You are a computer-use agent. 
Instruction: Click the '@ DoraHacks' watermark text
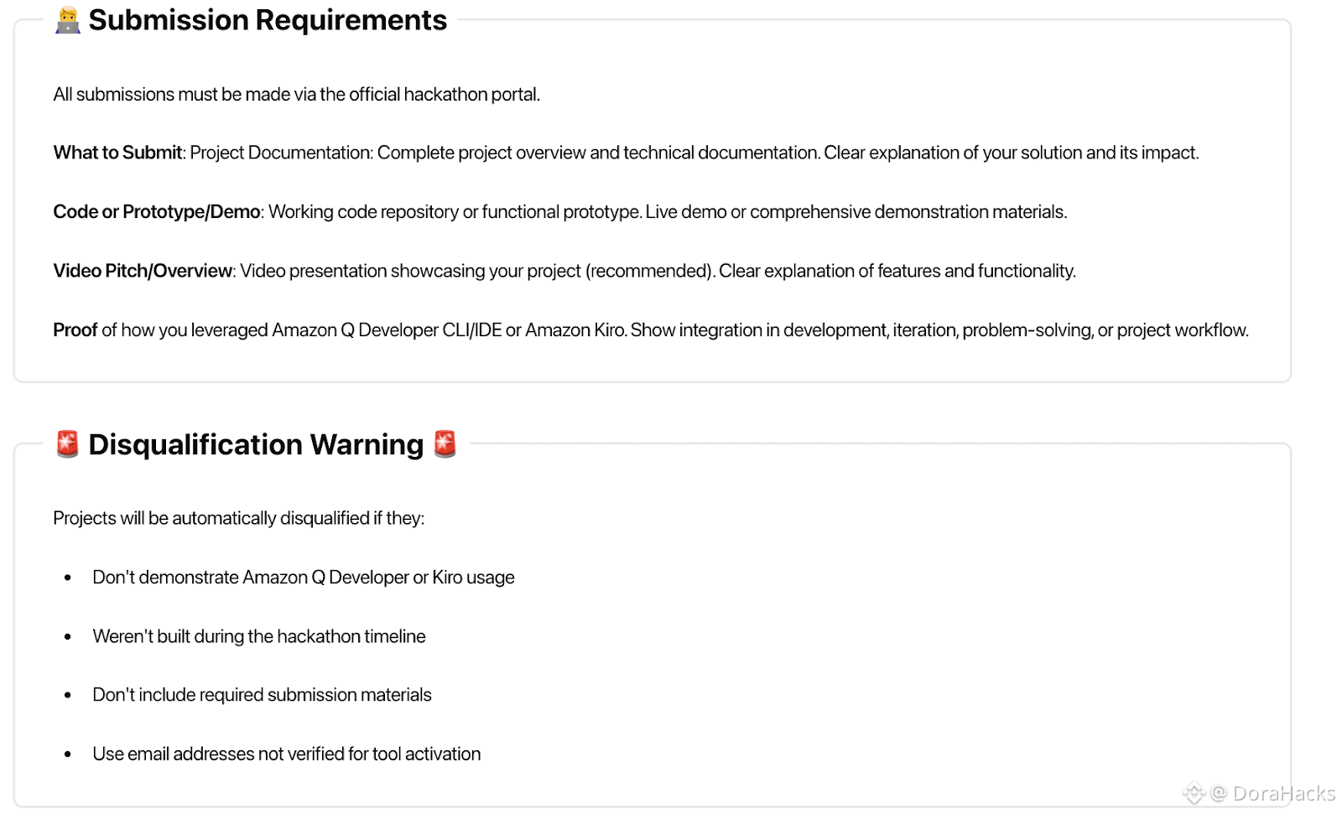click(x=1272, y=793)
